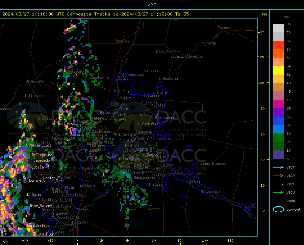Click the Tres_Mayo label
This screenshot has width=304, height=245.
pos(122,91)
